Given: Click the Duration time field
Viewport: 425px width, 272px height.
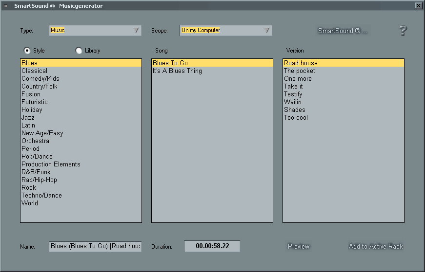Looking at the screenshot, I should (212, 246).
